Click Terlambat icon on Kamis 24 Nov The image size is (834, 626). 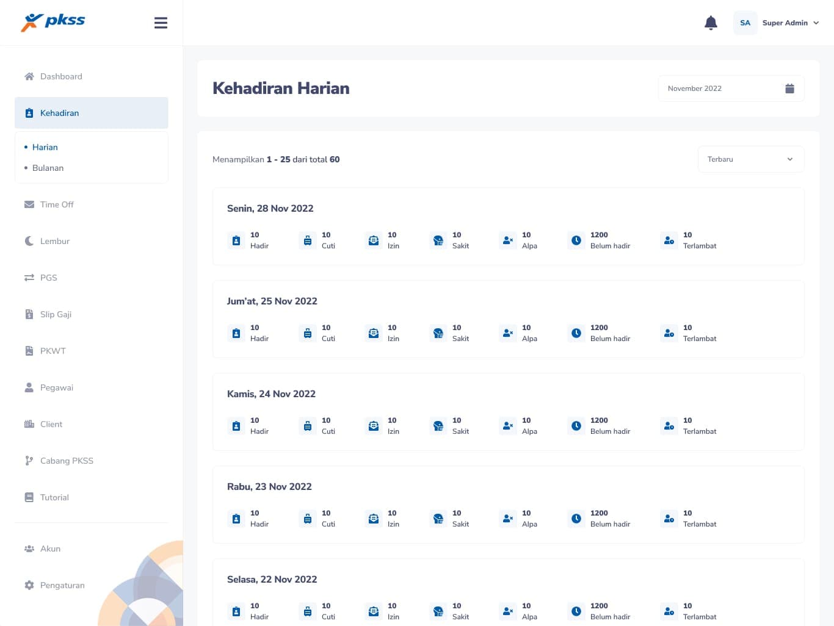[669, 426]
